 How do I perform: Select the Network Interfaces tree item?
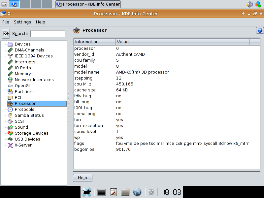point(34,80)
